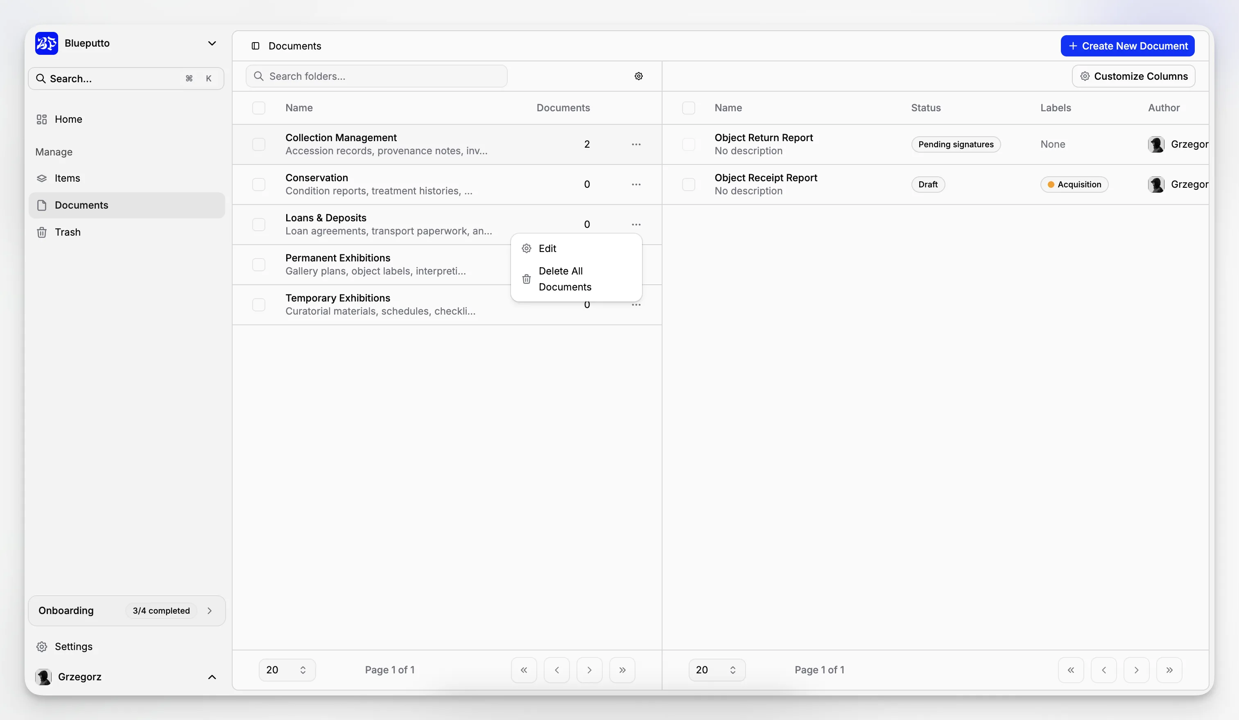Check the Loans & Deposits folder checkbox

pyautogui.click(x=259, y=225)
